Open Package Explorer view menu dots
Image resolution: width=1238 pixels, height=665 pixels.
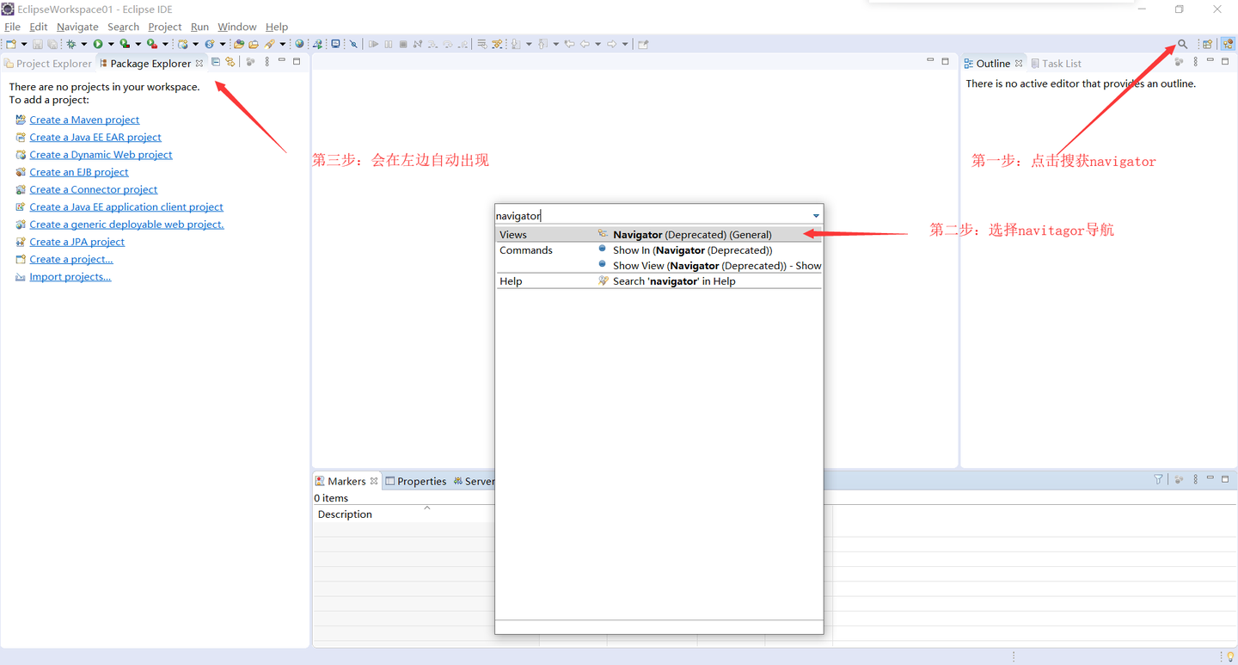(267, 62)
